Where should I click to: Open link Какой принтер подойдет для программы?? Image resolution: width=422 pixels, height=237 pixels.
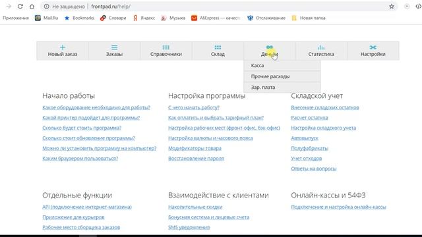pos(91,118)
